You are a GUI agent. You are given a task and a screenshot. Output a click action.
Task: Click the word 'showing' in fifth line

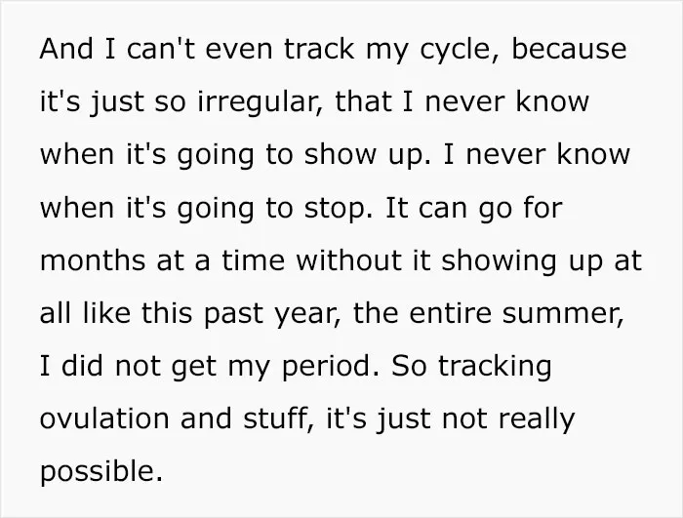pyautogui.click(x=499, y=263)
